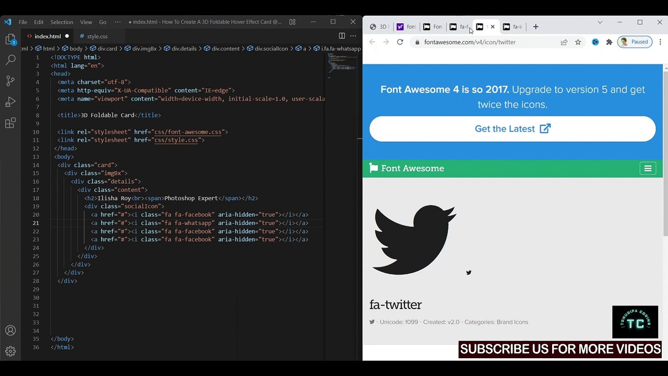This screenshot has width=668, height=376.
Task: Click the 'fa-twitter' heading text
Action: (x=395, y=304)
